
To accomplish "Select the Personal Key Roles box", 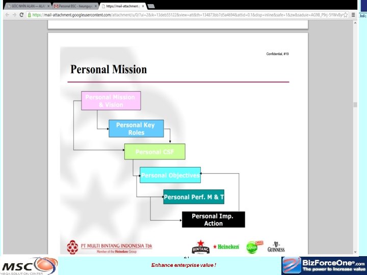I will pyautogui.click(x=136, y=128).
